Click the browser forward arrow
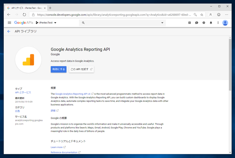This screenshot has width=235, height=158. 16,14
